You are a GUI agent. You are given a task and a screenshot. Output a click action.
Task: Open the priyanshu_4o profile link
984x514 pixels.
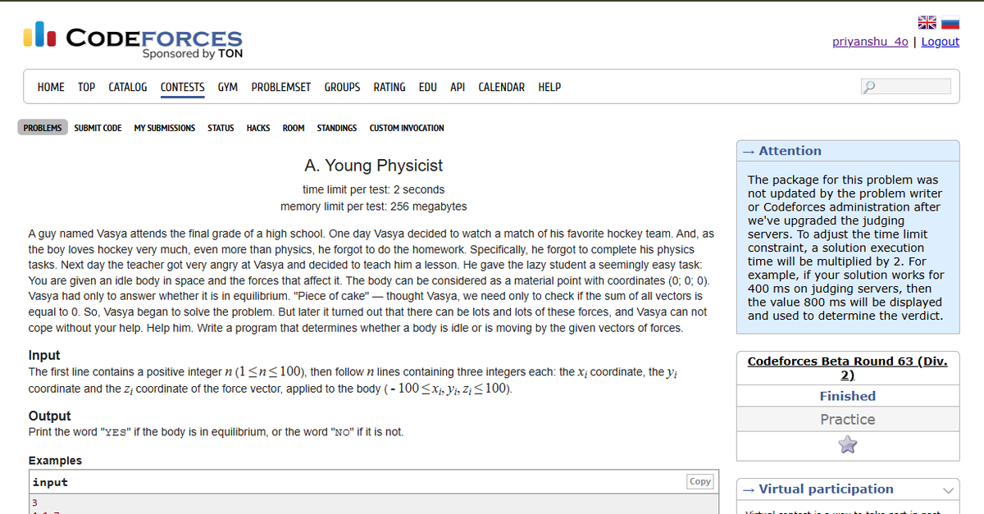pos(870,42)
